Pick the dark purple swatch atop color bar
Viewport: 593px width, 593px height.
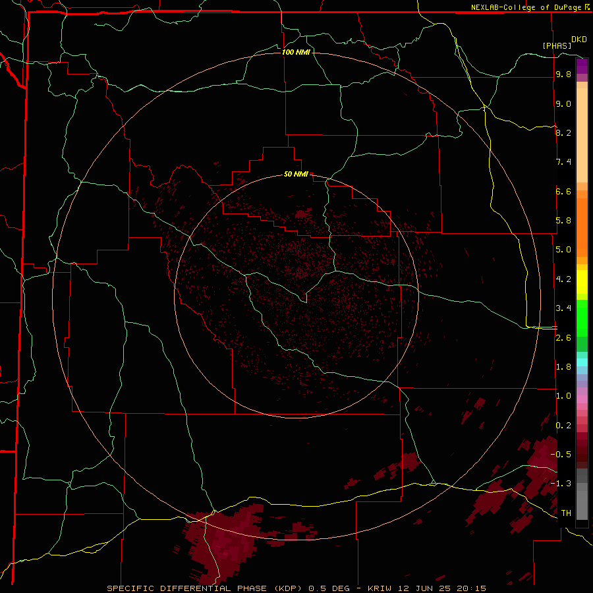582,63
